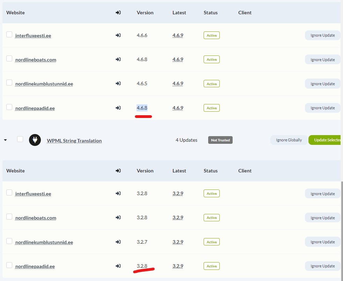343x281 pixels.
Task: Click login icon for interfluxeesti.ee 3.2.8 row
Action: coord(118,193)
